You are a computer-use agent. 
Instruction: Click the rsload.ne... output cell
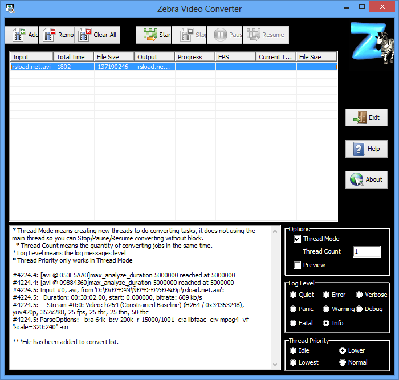pyautogui.click(x=154, y=67)
